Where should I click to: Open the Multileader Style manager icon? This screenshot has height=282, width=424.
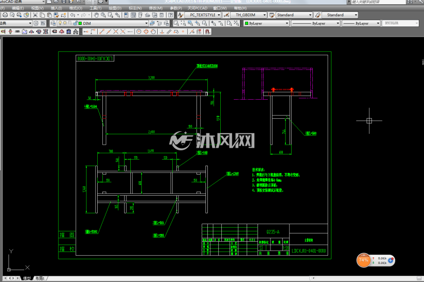pos(317,15)
